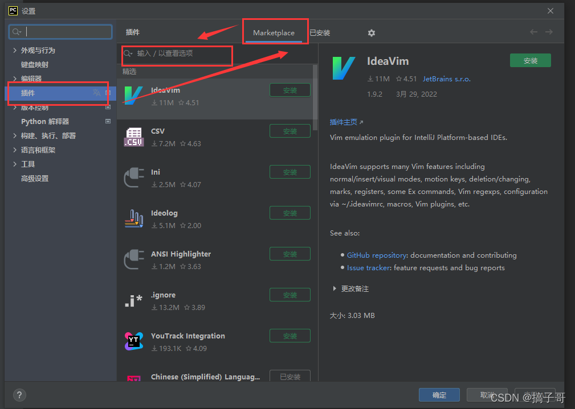Image resolution: width=575 pixels, height=409 pixels.
Task: Expand the 编辑器 tree node
Action: [x=15, y=79]
